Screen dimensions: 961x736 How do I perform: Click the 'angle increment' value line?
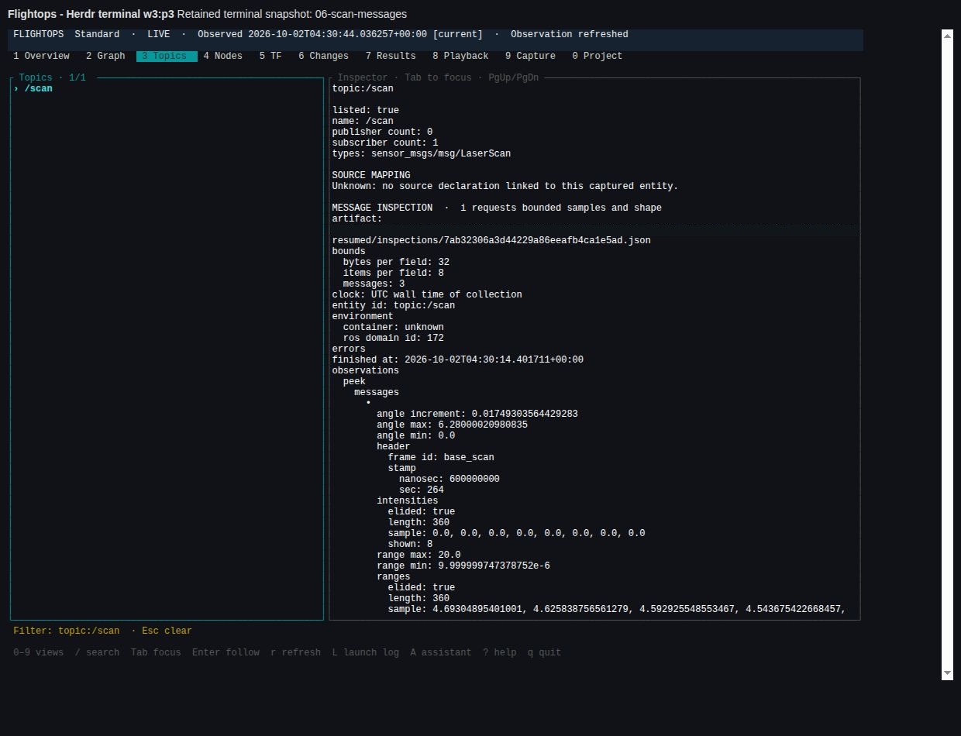(x=477, y=414)
